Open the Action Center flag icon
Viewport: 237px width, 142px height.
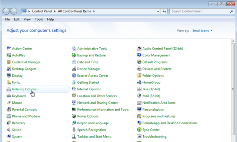(x=9, y=48)
